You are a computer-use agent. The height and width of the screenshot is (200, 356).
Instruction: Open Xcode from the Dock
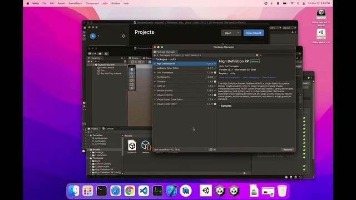(x=172, y=191)
